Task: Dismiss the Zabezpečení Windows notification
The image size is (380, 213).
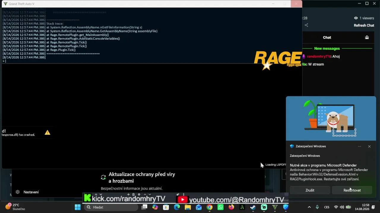Action: (369, 146)
